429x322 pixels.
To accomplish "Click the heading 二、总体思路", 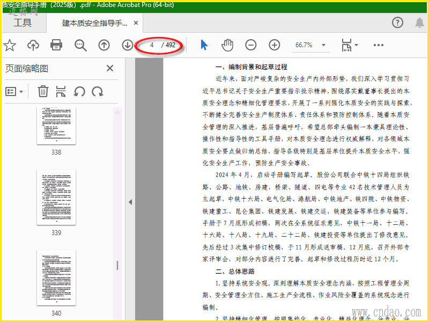I will tap(235, 272).
